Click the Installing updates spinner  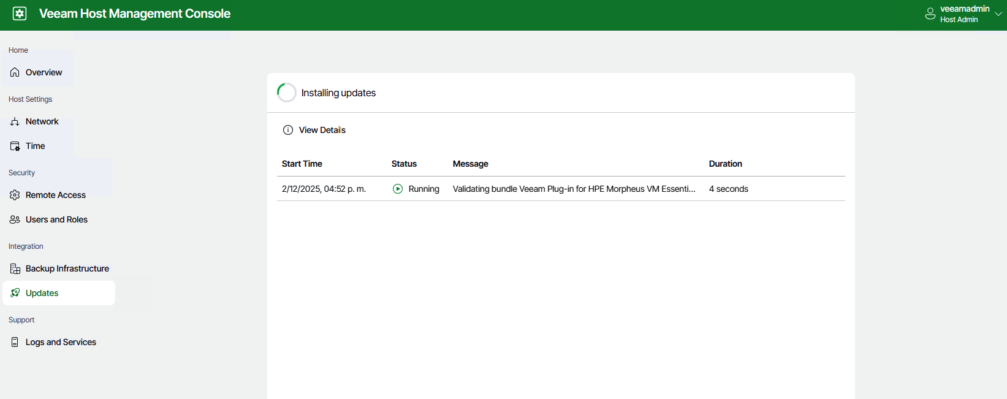click(287, 93)
